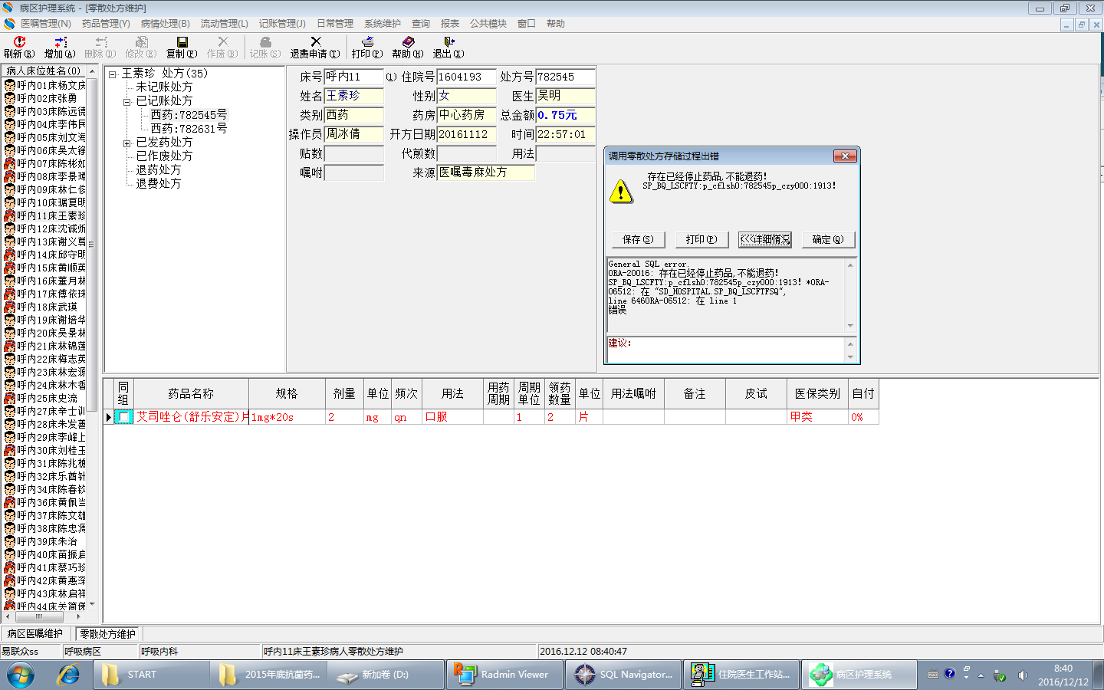This screenshot has height=690, width=1104.
Task: Select 退药处方 in the prescription tree
Action: pyautogui.click(x=159, y=170)
